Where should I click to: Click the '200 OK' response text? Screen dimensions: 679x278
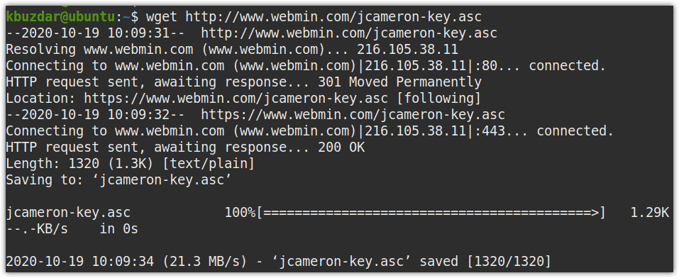[x=341, y=148]
